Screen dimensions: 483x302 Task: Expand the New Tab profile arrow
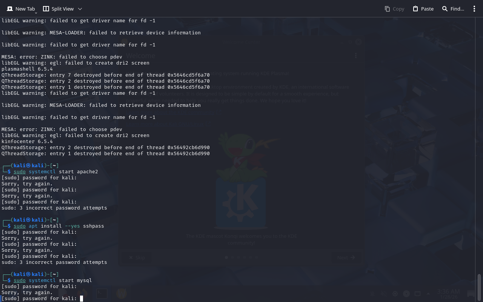point(36,12)
